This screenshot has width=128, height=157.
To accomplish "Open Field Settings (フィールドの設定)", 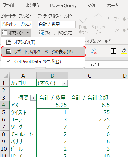I will point(55,33).
